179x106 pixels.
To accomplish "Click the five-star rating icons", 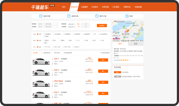I will tap(124, 60).
